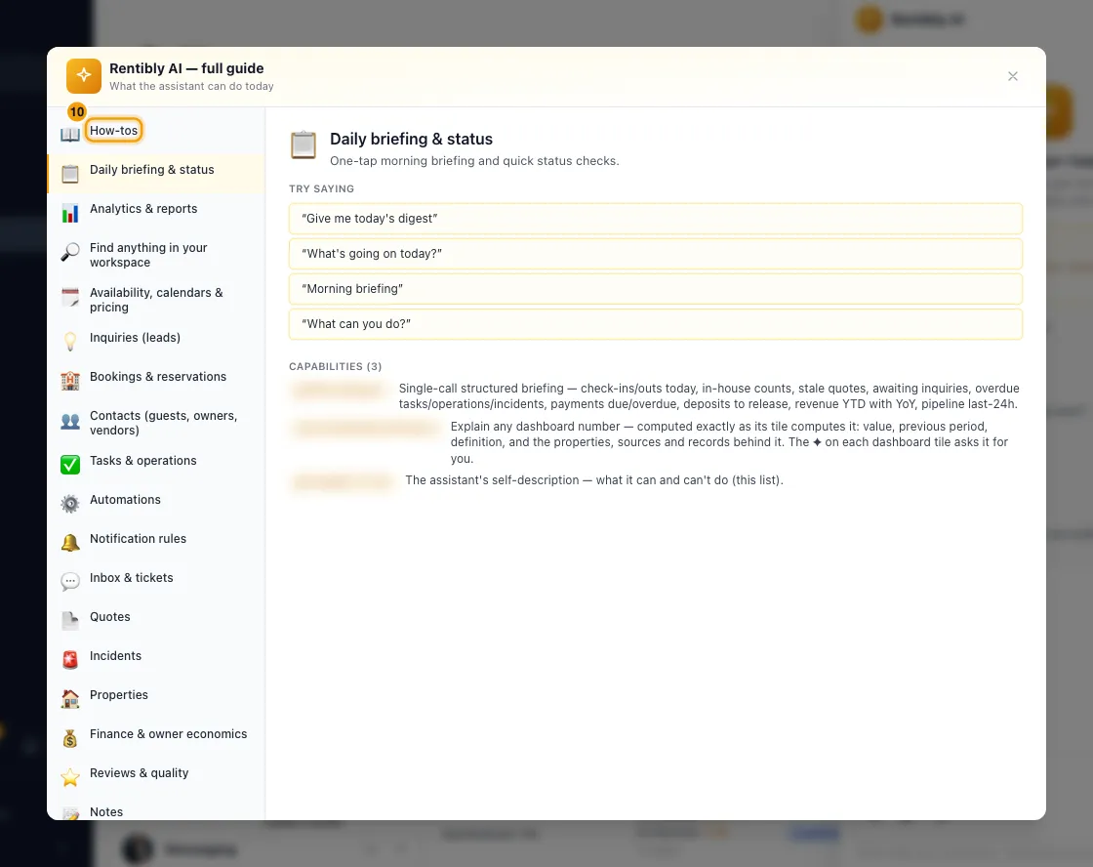Image resolution: width=1093 pixels, height=867 pixels.
Task: Click the clipboard icon beside Daily briefing
Action: [x=69, y=174]
